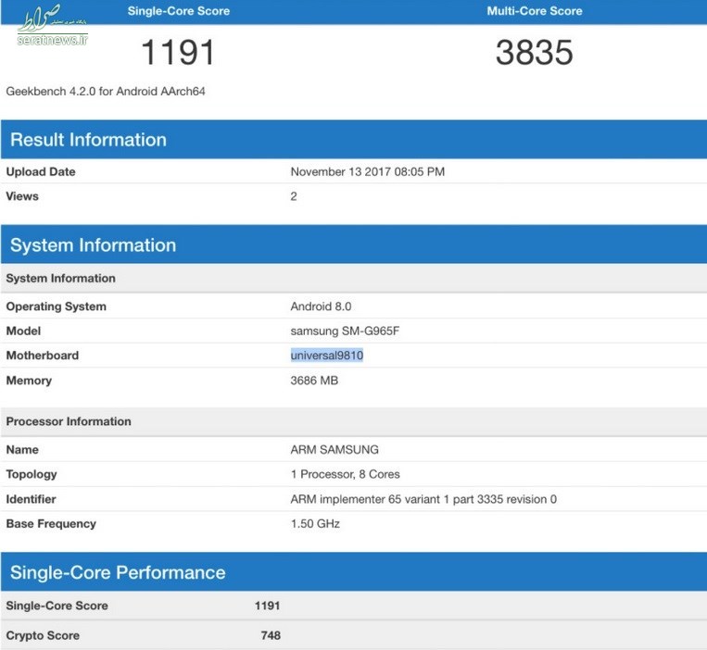The width and height of the screenshot is (707, 650).
Task: Click the Views label
Action: tap(22, 196)
